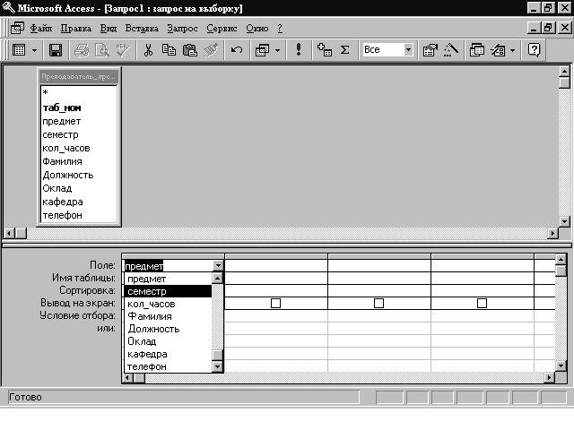This screenshot has height=430, width=574.
Task: Open the Вставка menu
Action: tap(142, 28)
